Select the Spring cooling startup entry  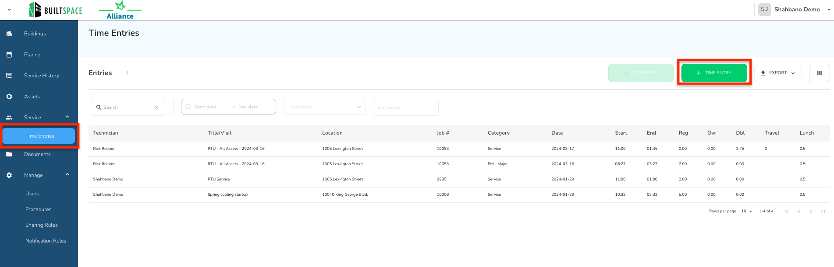coord(227,194)
